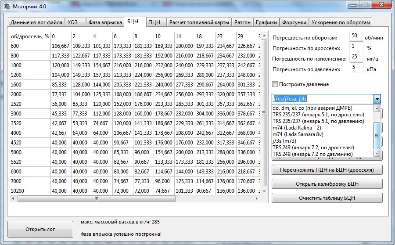
Task: Open the Форсунки tab
Action: 294,22
